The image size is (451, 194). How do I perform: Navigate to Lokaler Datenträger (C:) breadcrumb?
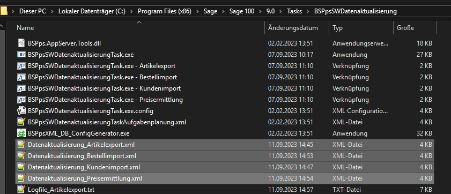tap(92, 11)
